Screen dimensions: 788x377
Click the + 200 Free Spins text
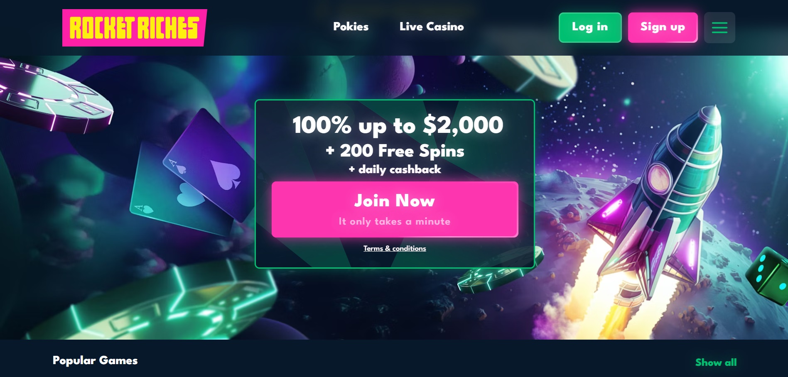[395, 151]
